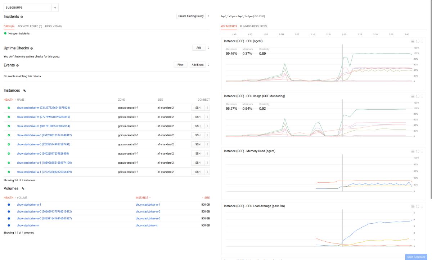Expand Memory Used (agent) chart fullscreen
The height and width of the screenshot is (260, 432).
(x=418, y=151)
